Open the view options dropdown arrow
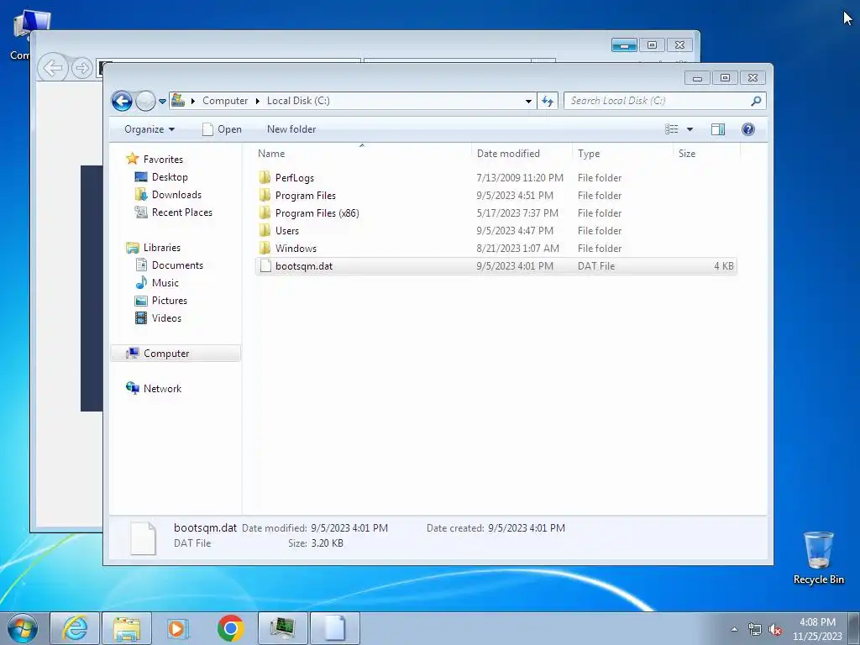The width and height of the screenshot is (860, 645). point(690,129)
